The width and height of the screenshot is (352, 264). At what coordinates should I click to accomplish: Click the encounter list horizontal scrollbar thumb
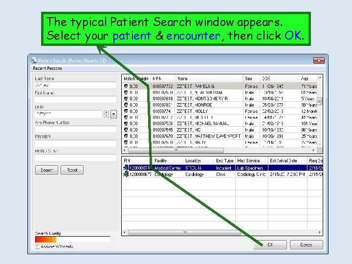tap(184, 232)
